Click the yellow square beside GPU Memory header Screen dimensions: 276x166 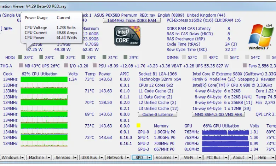(138, 125)
